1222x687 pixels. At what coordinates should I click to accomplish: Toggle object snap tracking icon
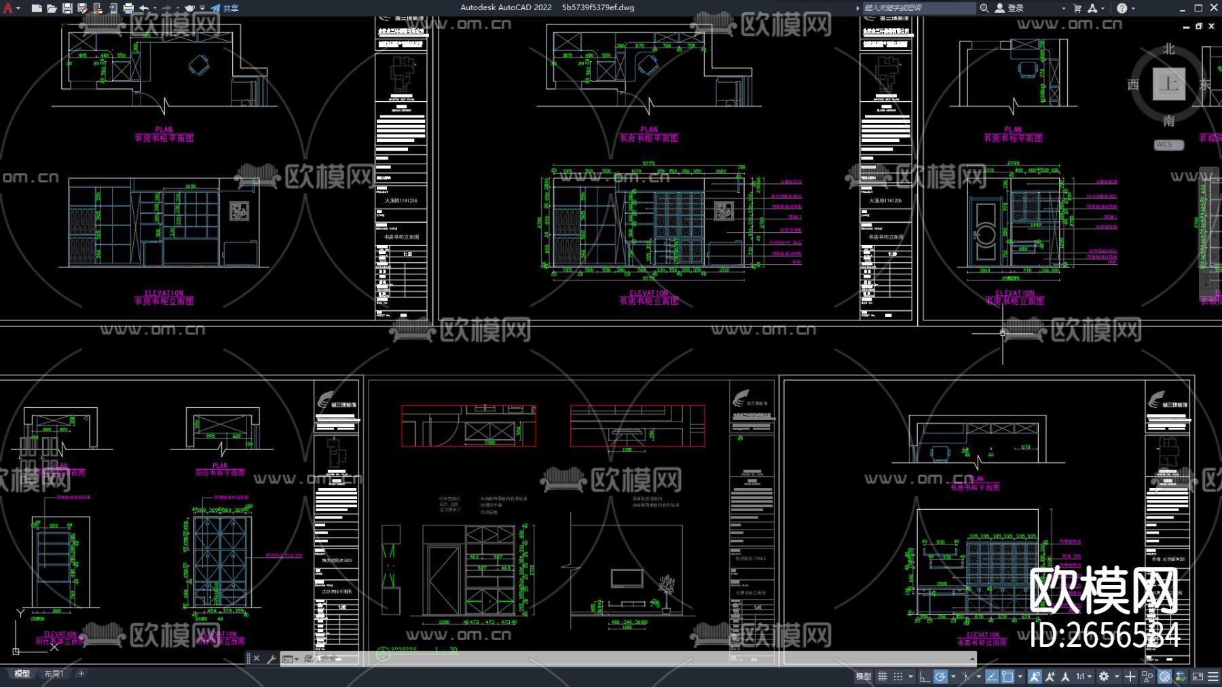click(x=992, y=676)
